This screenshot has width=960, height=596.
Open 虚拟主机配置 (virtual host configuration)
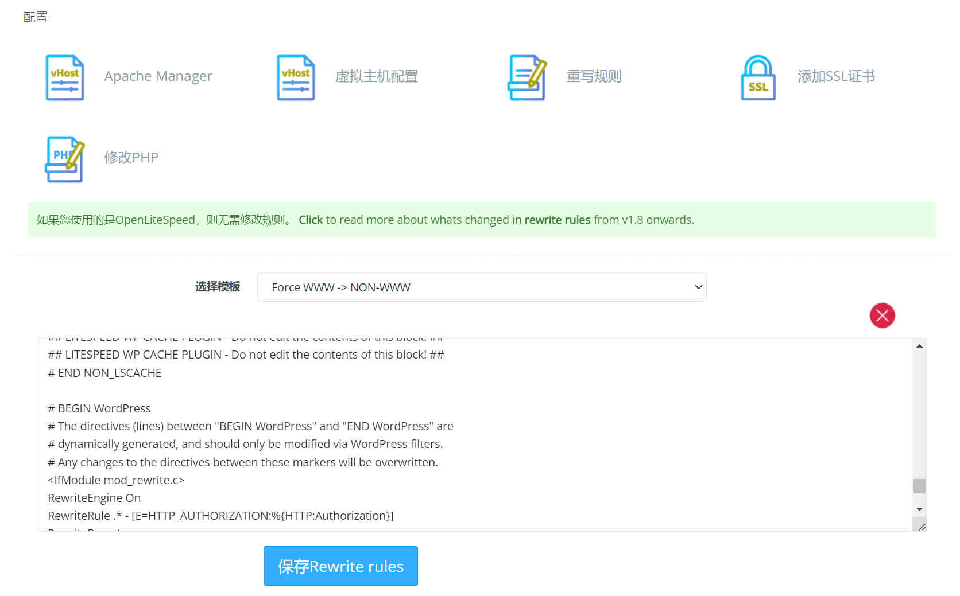click(x=377, y=76)
